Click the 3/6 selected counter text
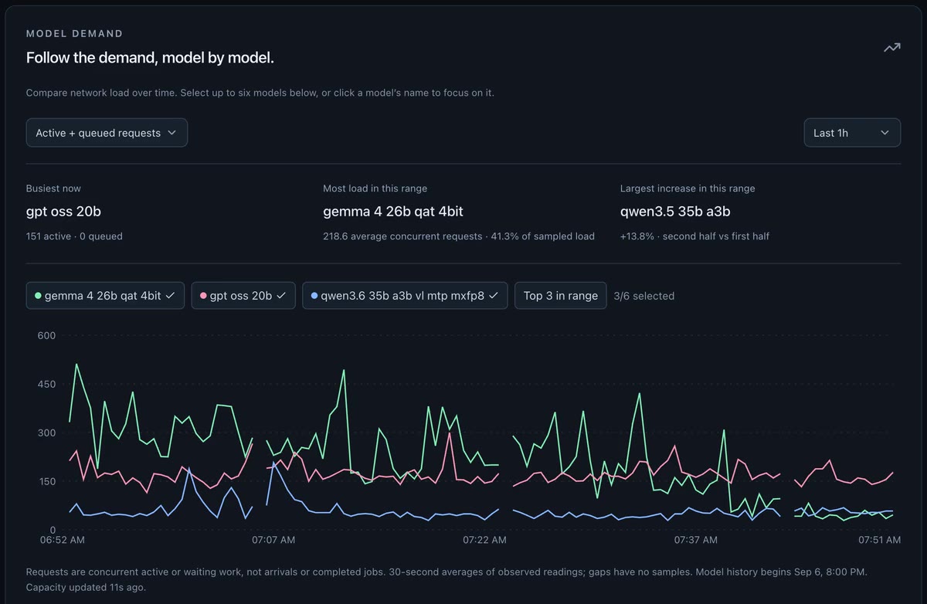Image resolution: width=927 pixels, height=604 pixels. click(x=644, y=296)
